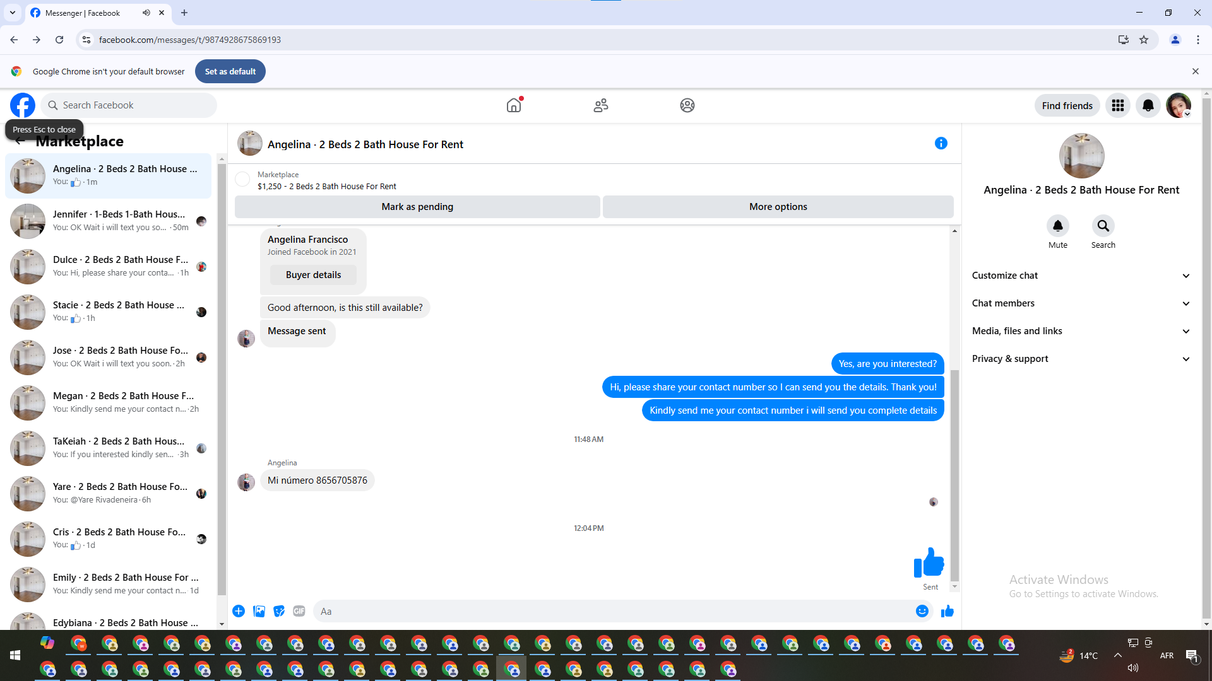Choose a sticker in composer

[x=279, y=611]
